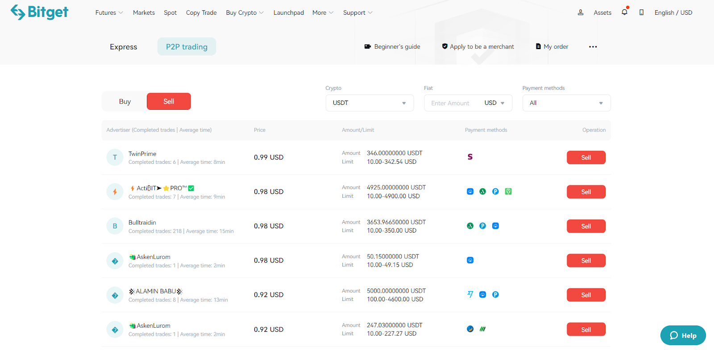Screen dimensions: 714x350
Task: Expand the Buy Crypto menu
Action: tap(245, 12)
